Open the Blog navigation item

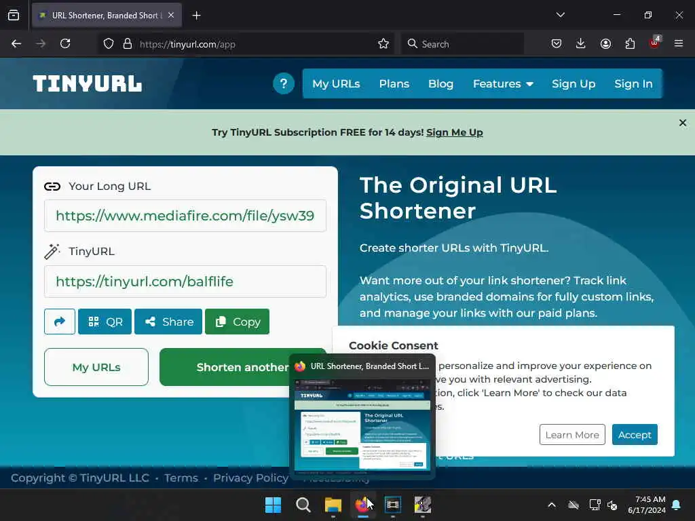pos(440,83)
